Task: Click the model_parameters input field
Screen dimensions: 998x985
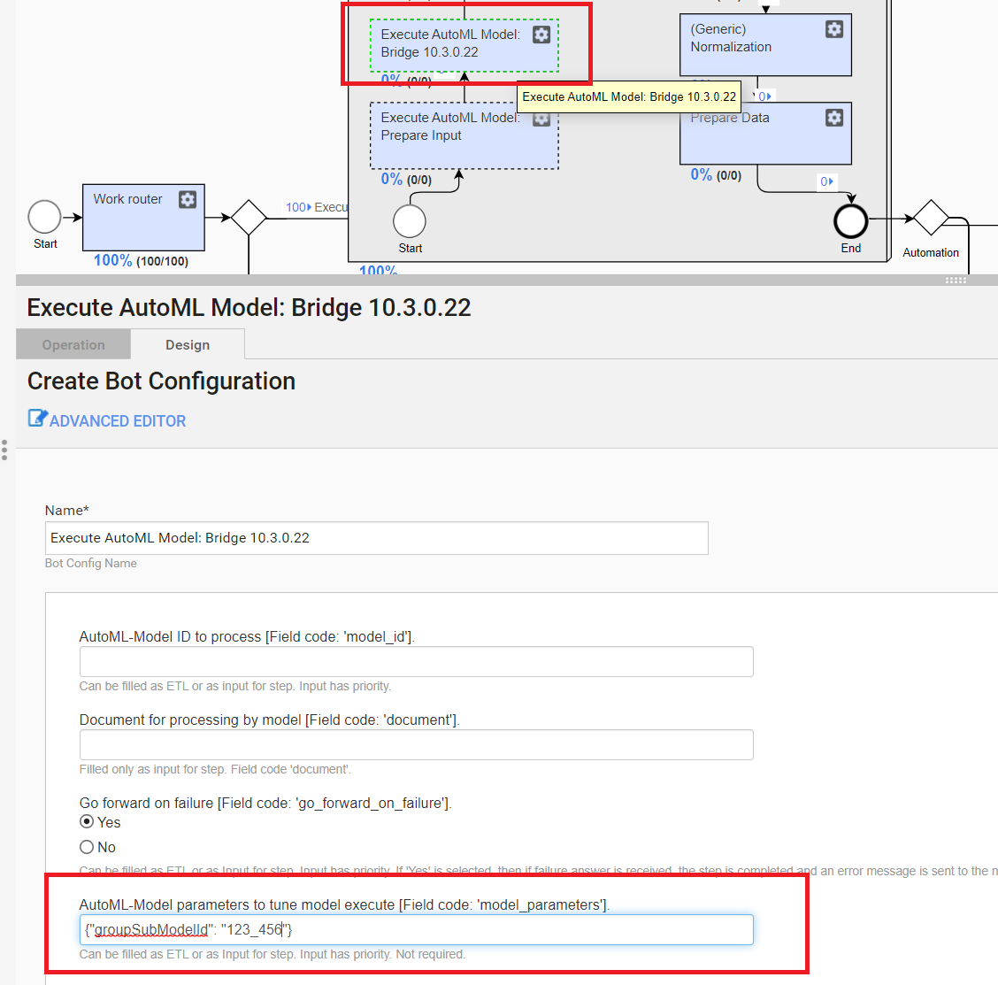Action: [416, 929]
